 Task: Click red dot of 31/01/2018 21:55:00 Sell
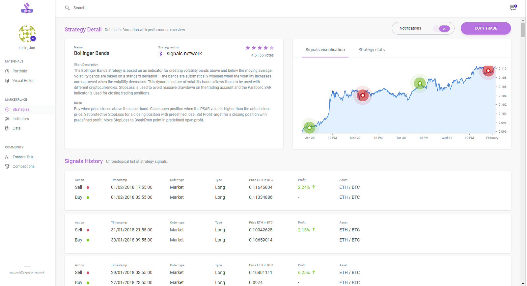88,230
